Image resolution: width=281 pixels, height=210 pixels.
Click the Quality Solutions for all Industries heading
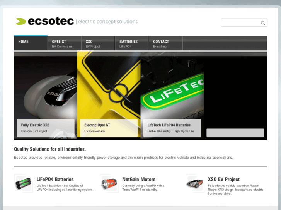[50, 149]
